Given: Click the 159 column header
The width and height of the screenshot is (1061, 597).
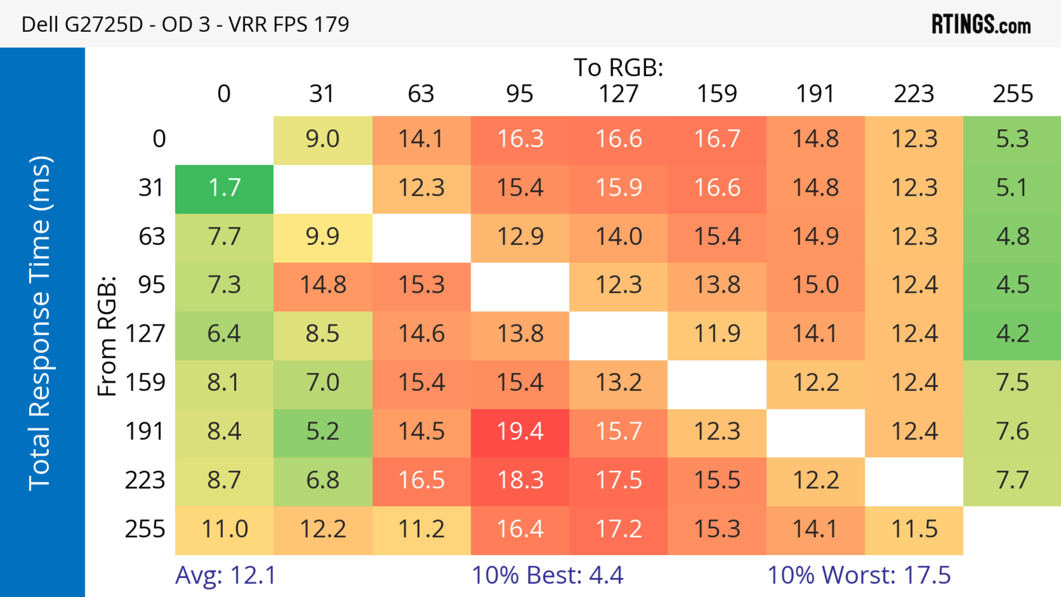Looking at the screenshot, I should pos(717,94).
